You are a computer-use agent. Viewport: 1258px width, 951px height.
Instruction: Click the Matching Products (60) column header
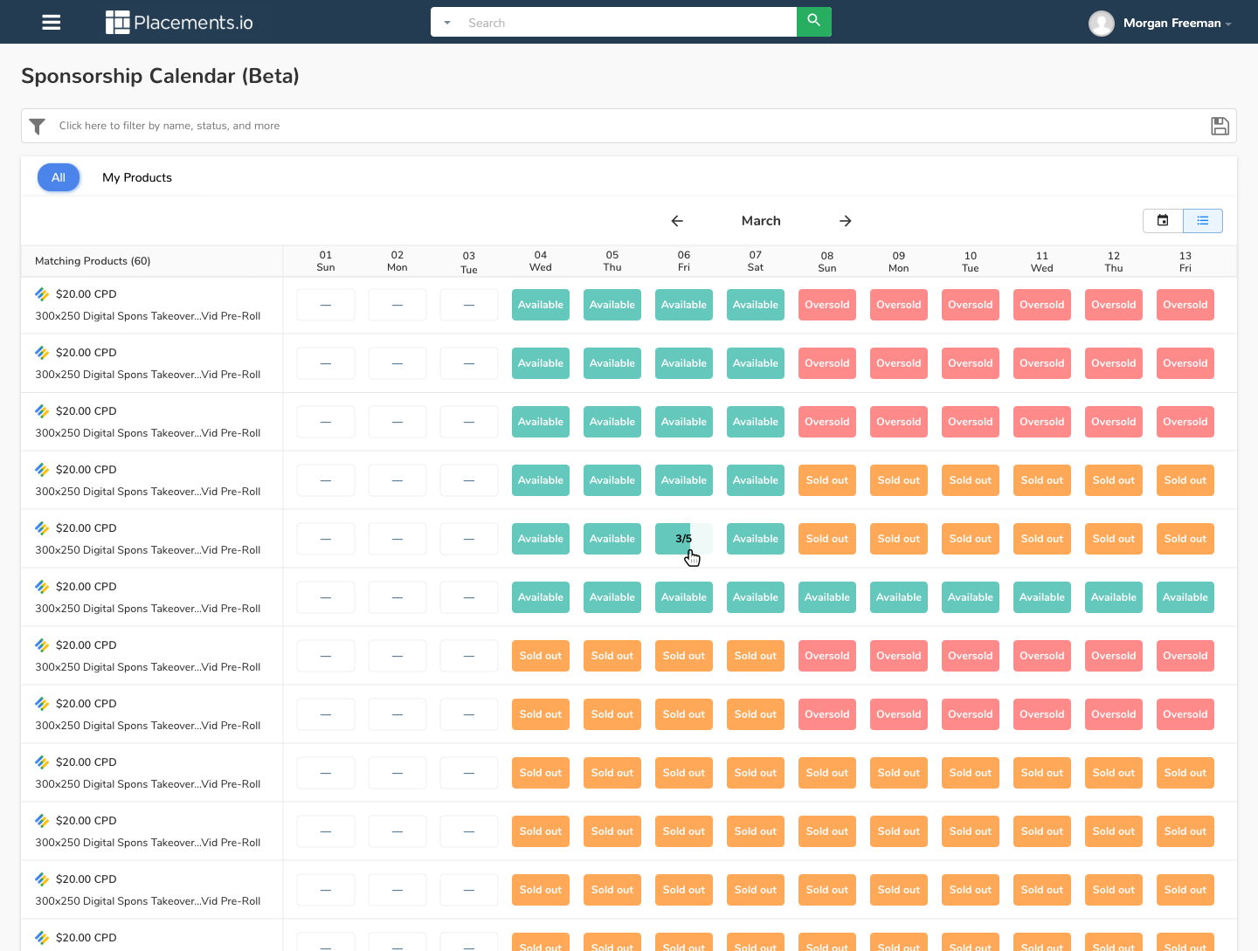[x=93, y=261]
